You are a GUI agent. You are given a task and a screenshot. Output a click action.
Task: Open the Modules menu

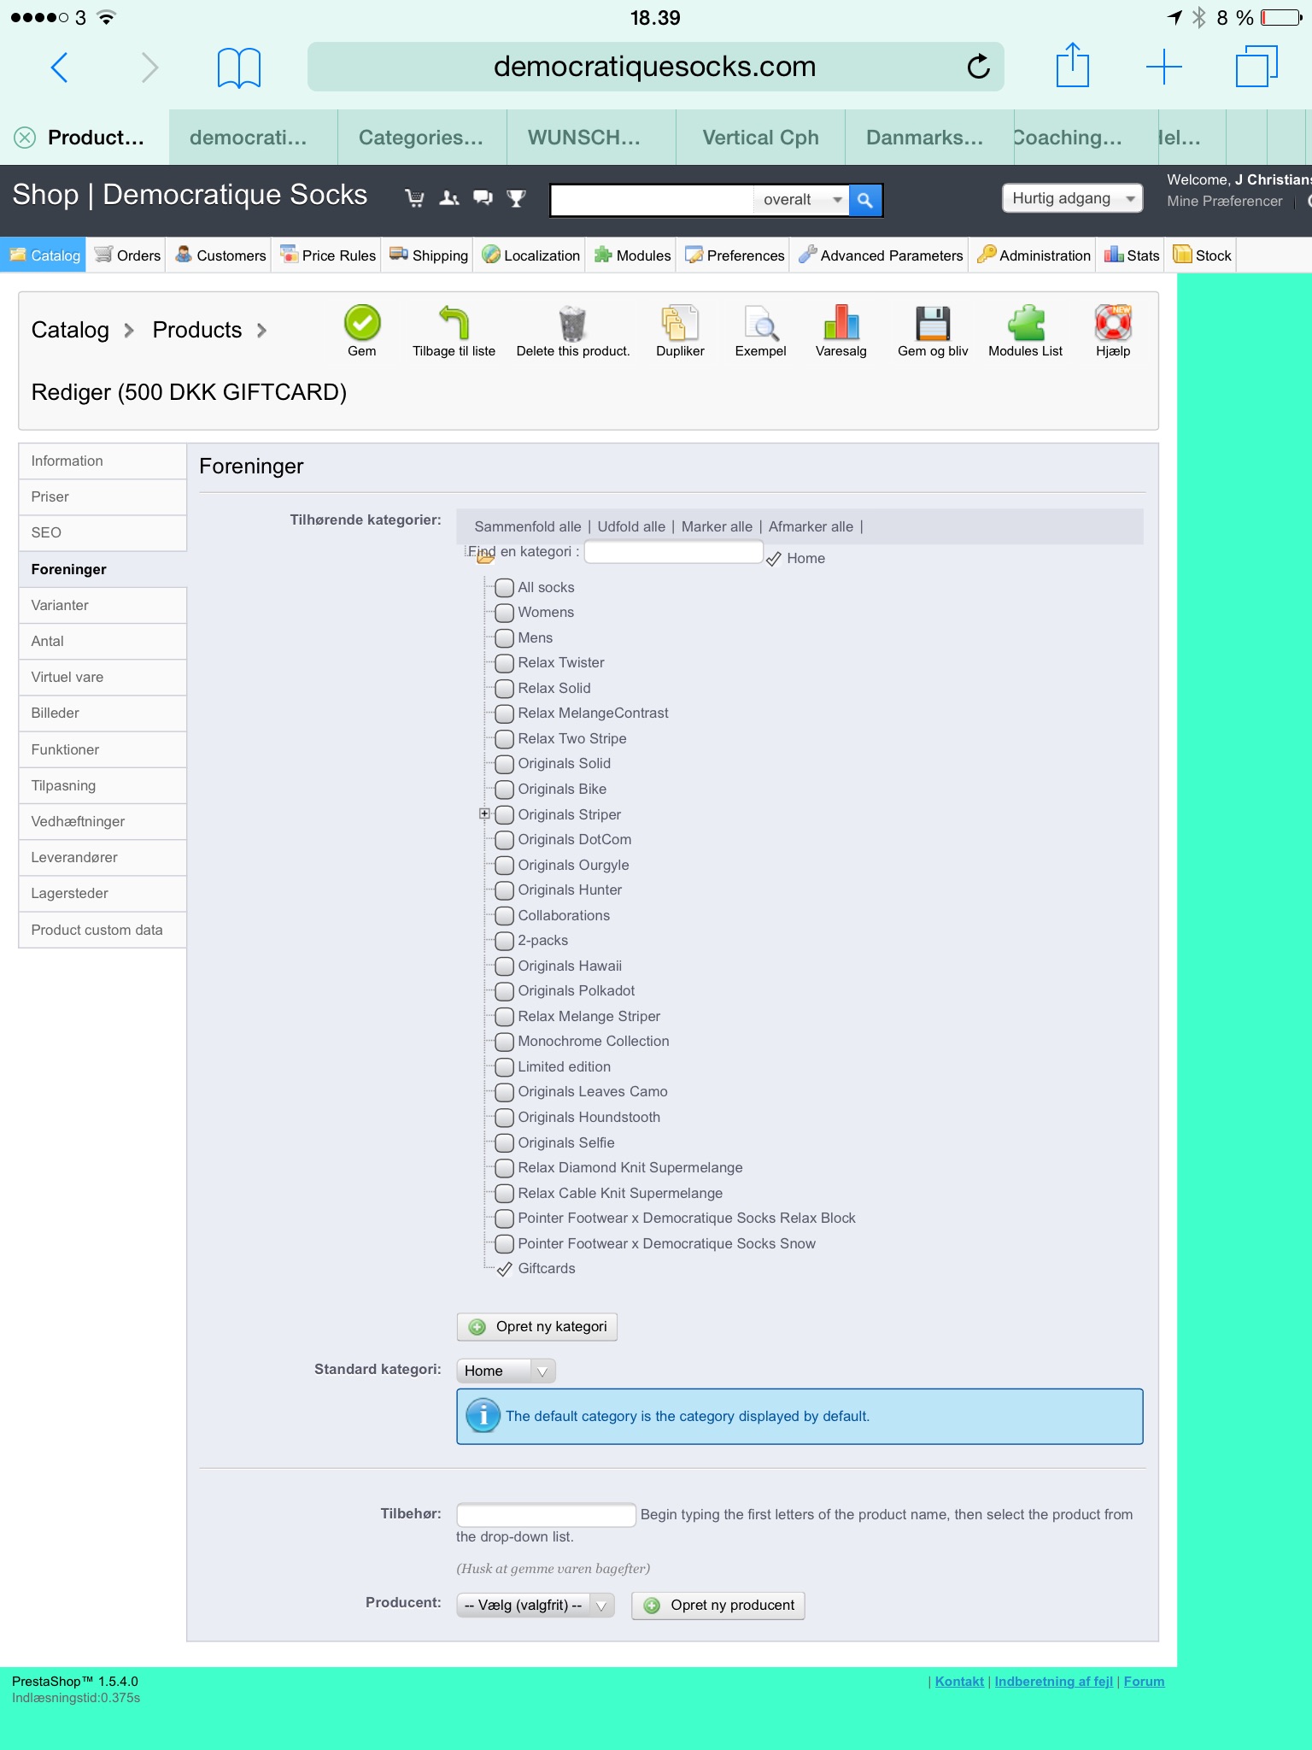tap(632, 255)
